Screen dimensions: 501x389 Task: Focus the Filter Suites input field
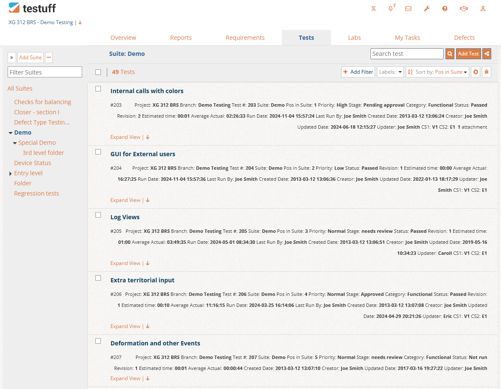pyautogui.click(x=45, y=72)
